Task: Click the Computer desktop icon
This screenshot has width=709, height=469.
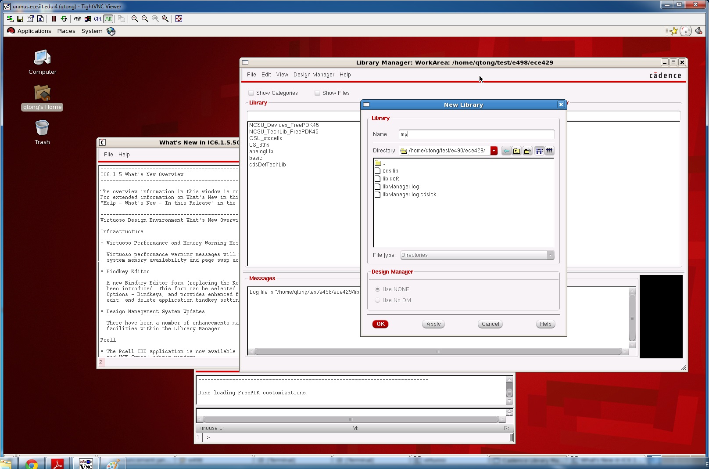Action: coord(43,62)
